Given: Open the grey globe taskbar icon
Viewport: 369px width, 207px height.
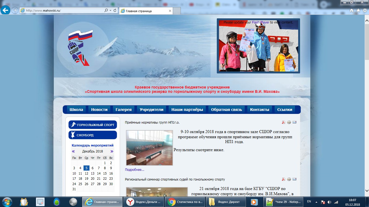Looking at the screenshot, I should pos(73,202).
